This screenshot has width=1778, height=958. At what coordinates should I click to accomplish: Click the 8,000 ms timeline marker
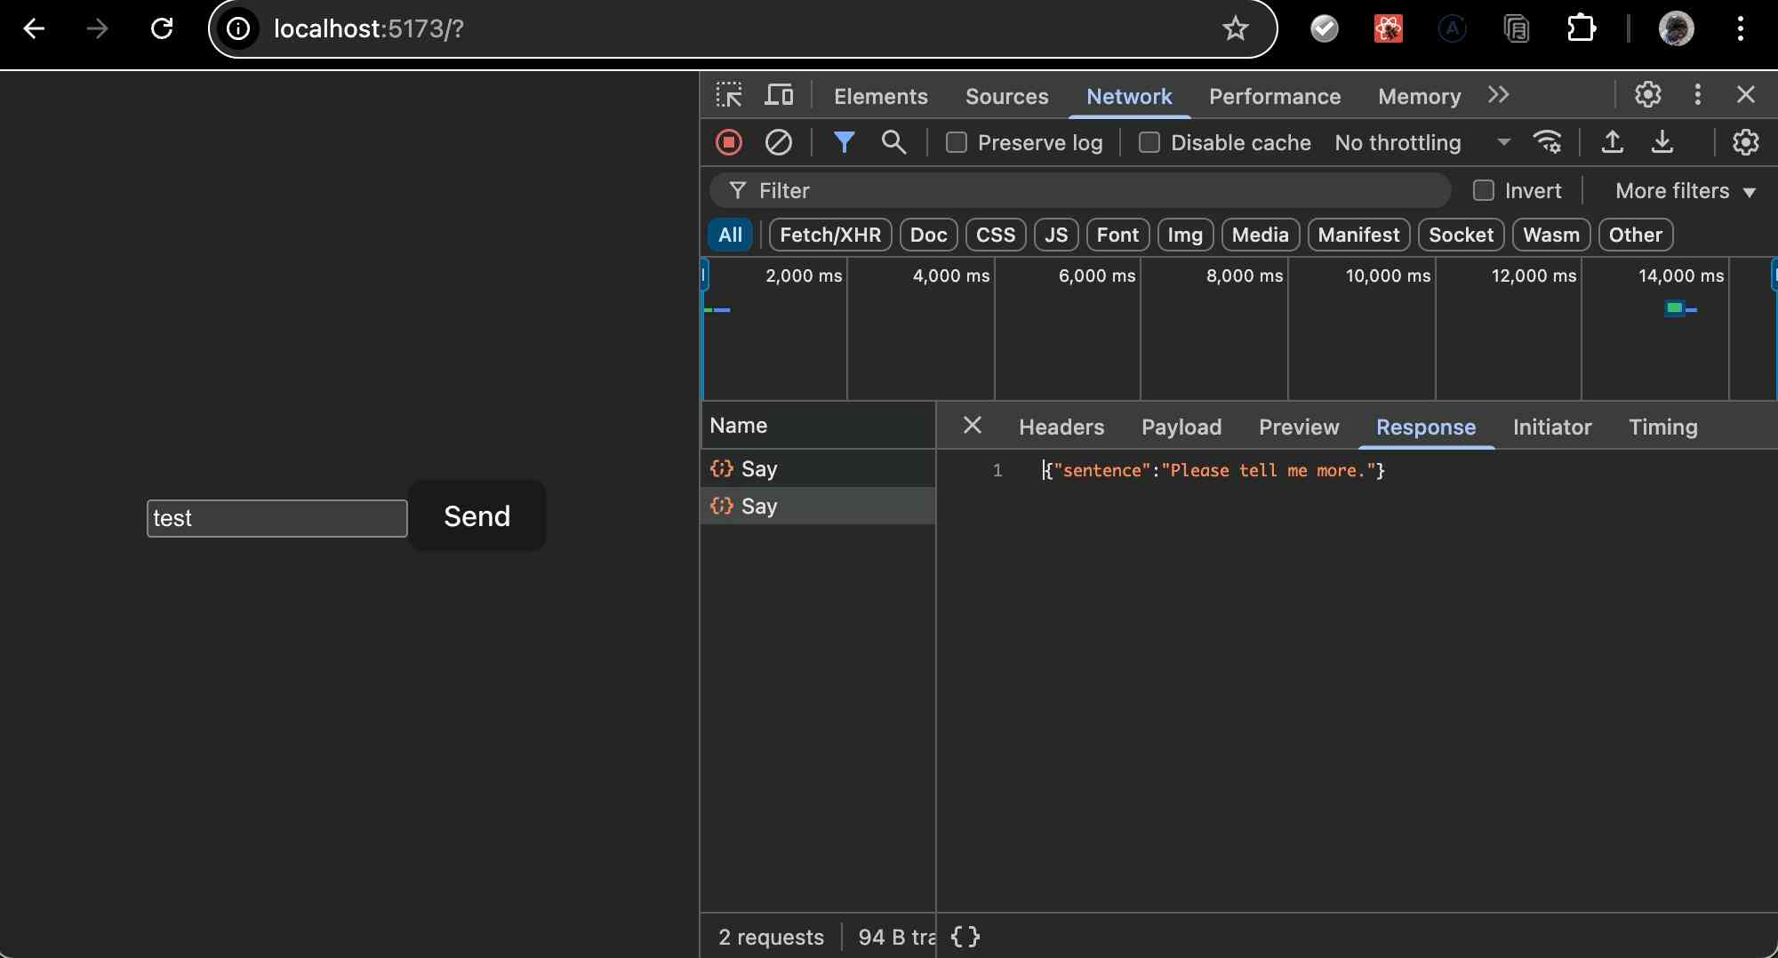pos(1244,275)
